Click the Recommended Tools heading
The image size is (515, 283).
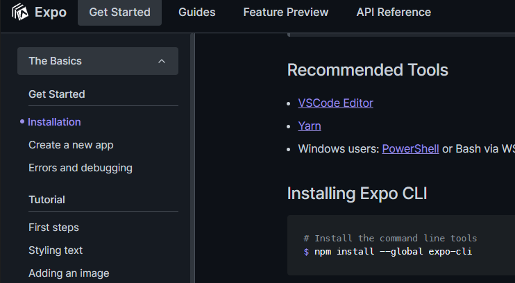tap(368, 70)
